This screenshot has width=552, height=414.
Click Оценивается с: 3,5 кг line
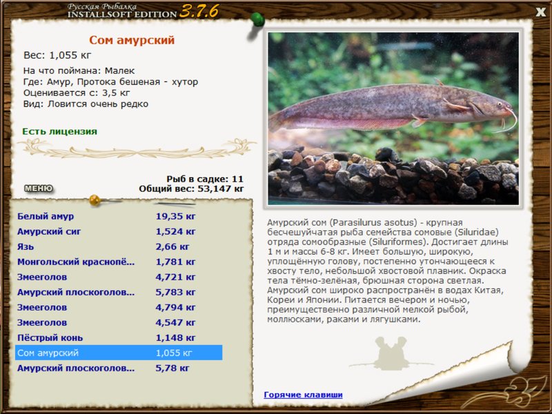(x=77, y=93)
